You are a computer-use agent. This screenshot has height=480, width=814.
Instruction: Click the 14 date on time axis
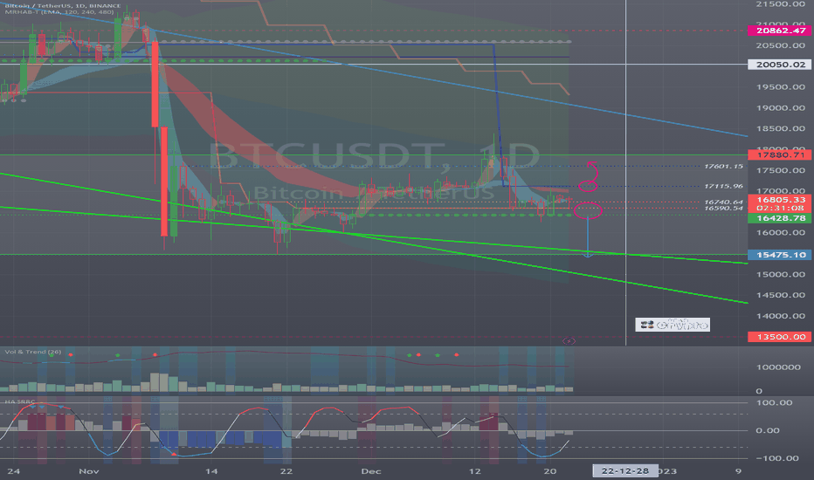pos(211,471)
